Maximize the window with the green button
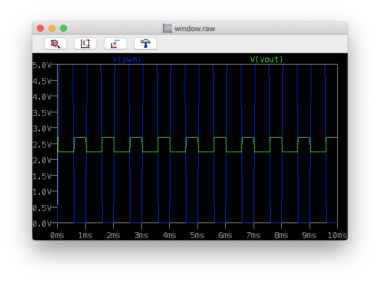Screen dimensions: 380x283 pyautogui.click(x=64, y=28)
